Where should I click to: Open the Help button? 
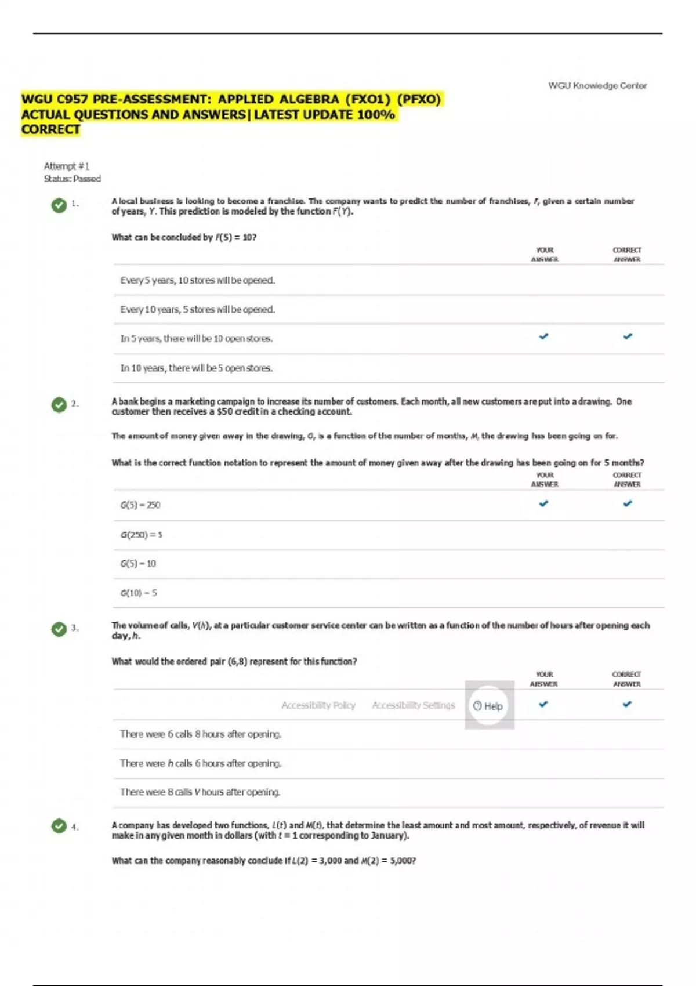click(x=488, y=706)
